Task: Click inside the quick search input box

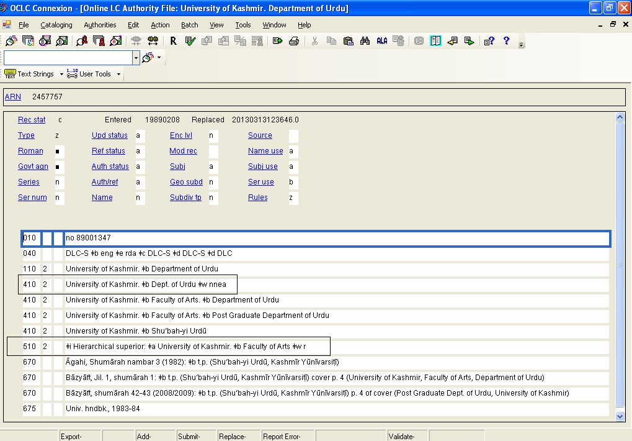Action: tap(68, 58)
